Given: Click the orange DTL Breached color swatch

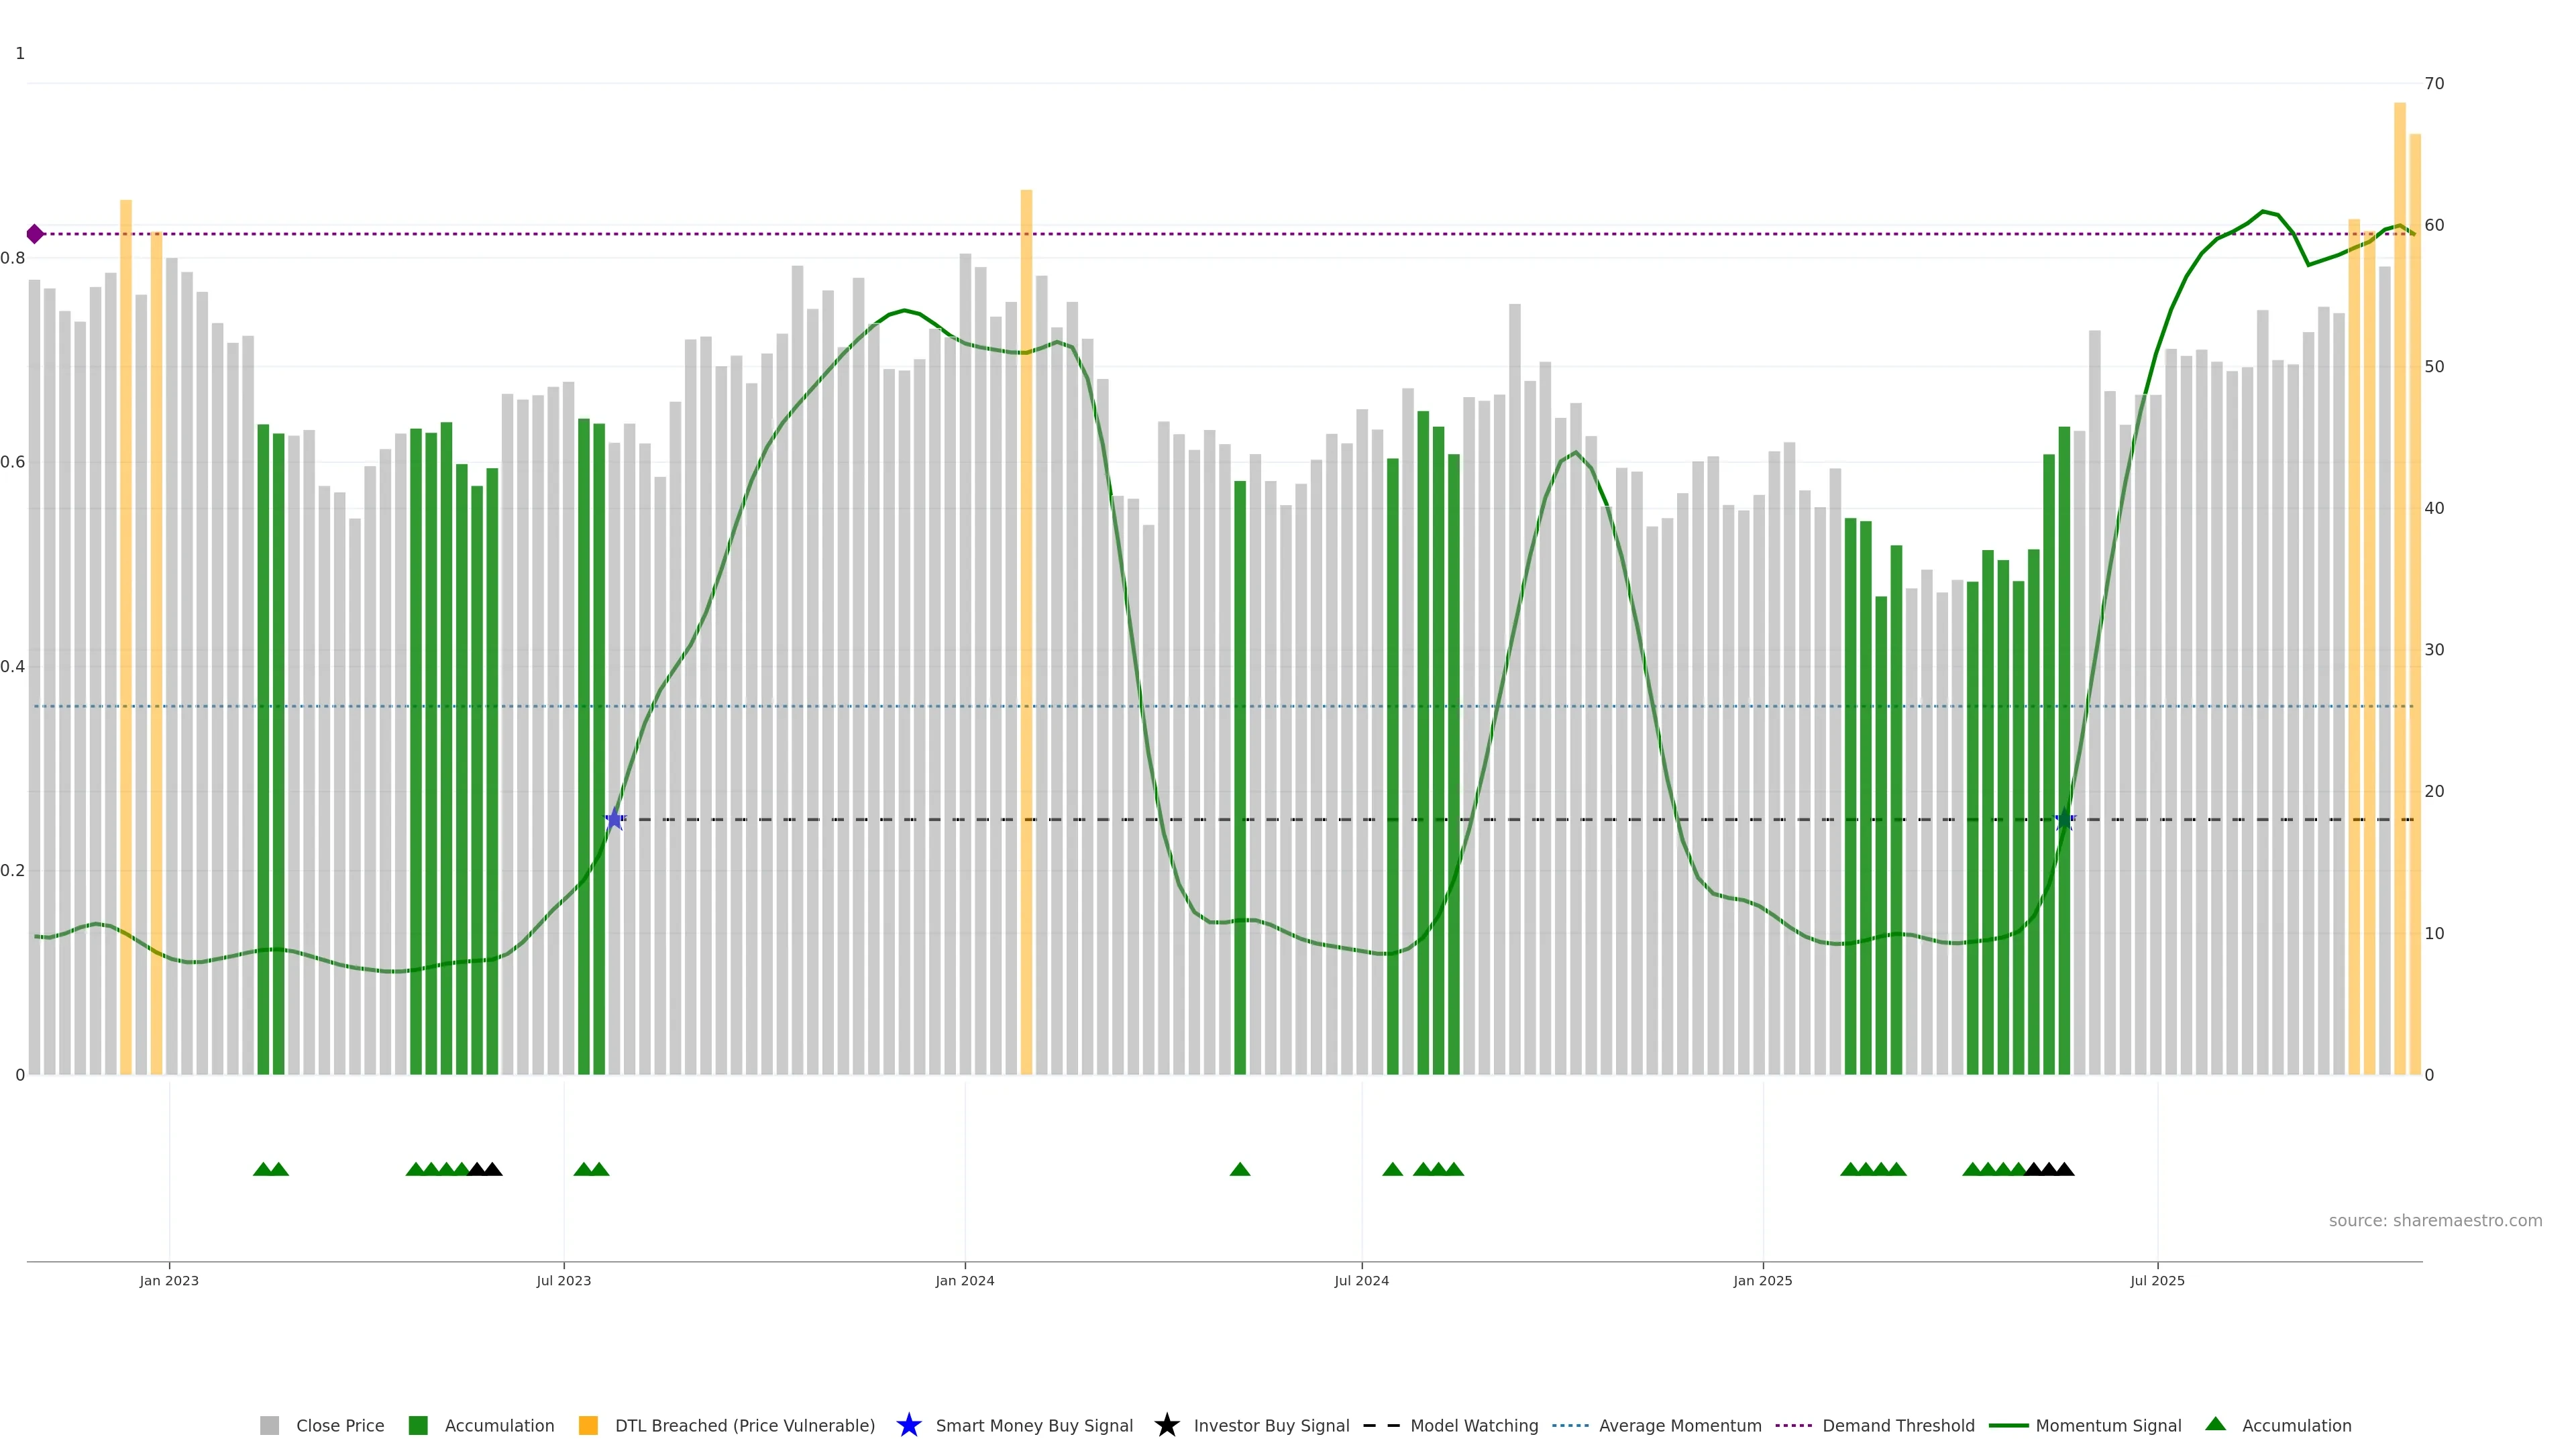Looking at the screenshot, I should click(x=588, y=1425).
